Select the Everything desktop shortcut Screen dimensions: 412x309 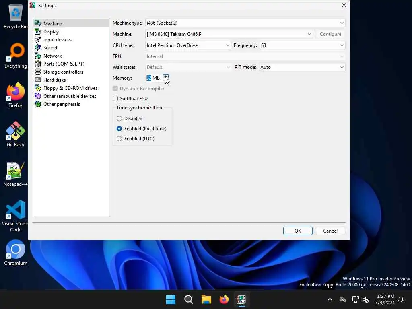(15, 56)
